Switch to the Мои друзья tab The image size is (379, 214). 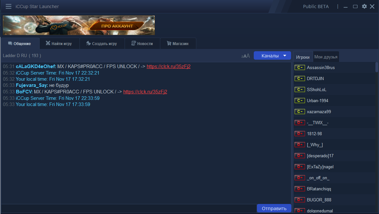326,57
